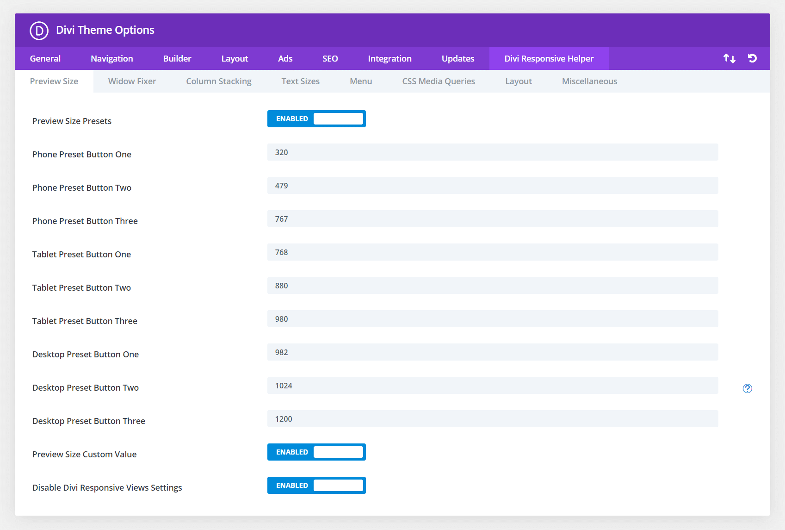Focus Phone Preset Button Three field
Viewport: 785px width, 530px height.
[493, 219]
